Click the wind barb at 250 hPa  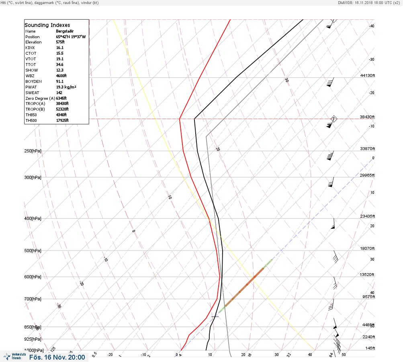coord(330,156)
